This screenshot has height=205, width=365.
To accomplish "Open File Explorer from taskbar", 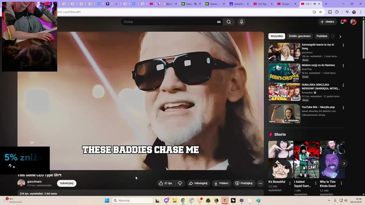I will tap(175, 200).
